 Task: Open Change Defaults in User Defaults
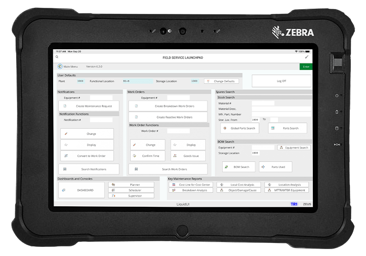pos(221,81)
